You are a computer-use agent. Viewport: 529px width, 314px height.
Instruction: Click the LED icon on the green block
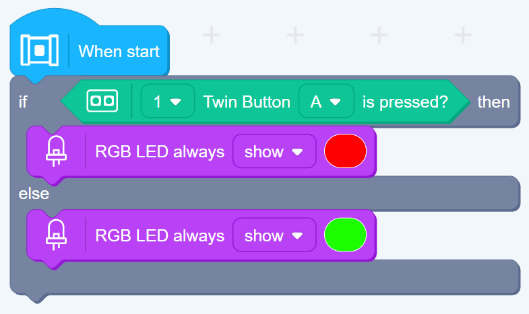(57, 236)
